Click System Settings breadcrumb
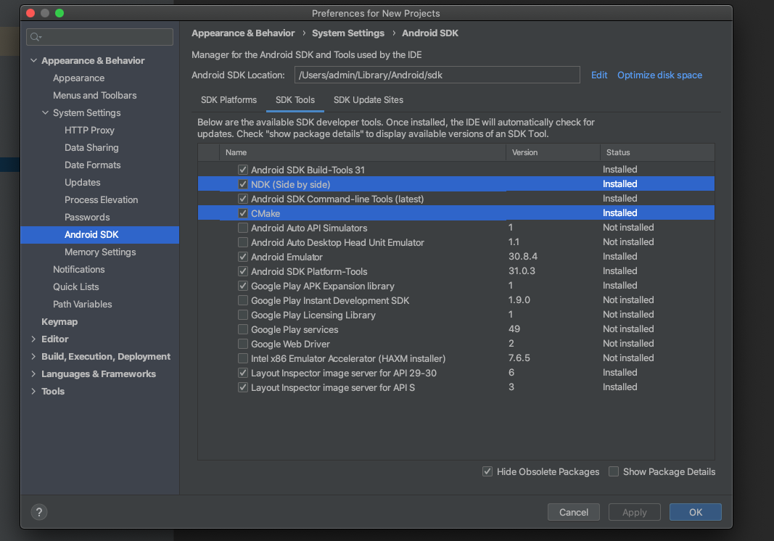 click(x=348, y=33)
